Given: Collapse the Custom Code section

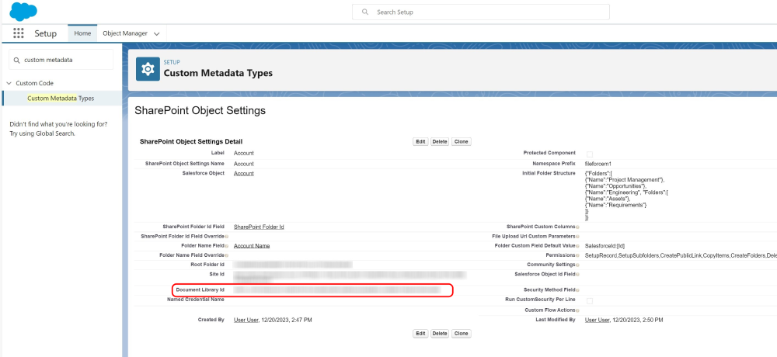Looking at the screenshot, I should (x=9, y=83).
